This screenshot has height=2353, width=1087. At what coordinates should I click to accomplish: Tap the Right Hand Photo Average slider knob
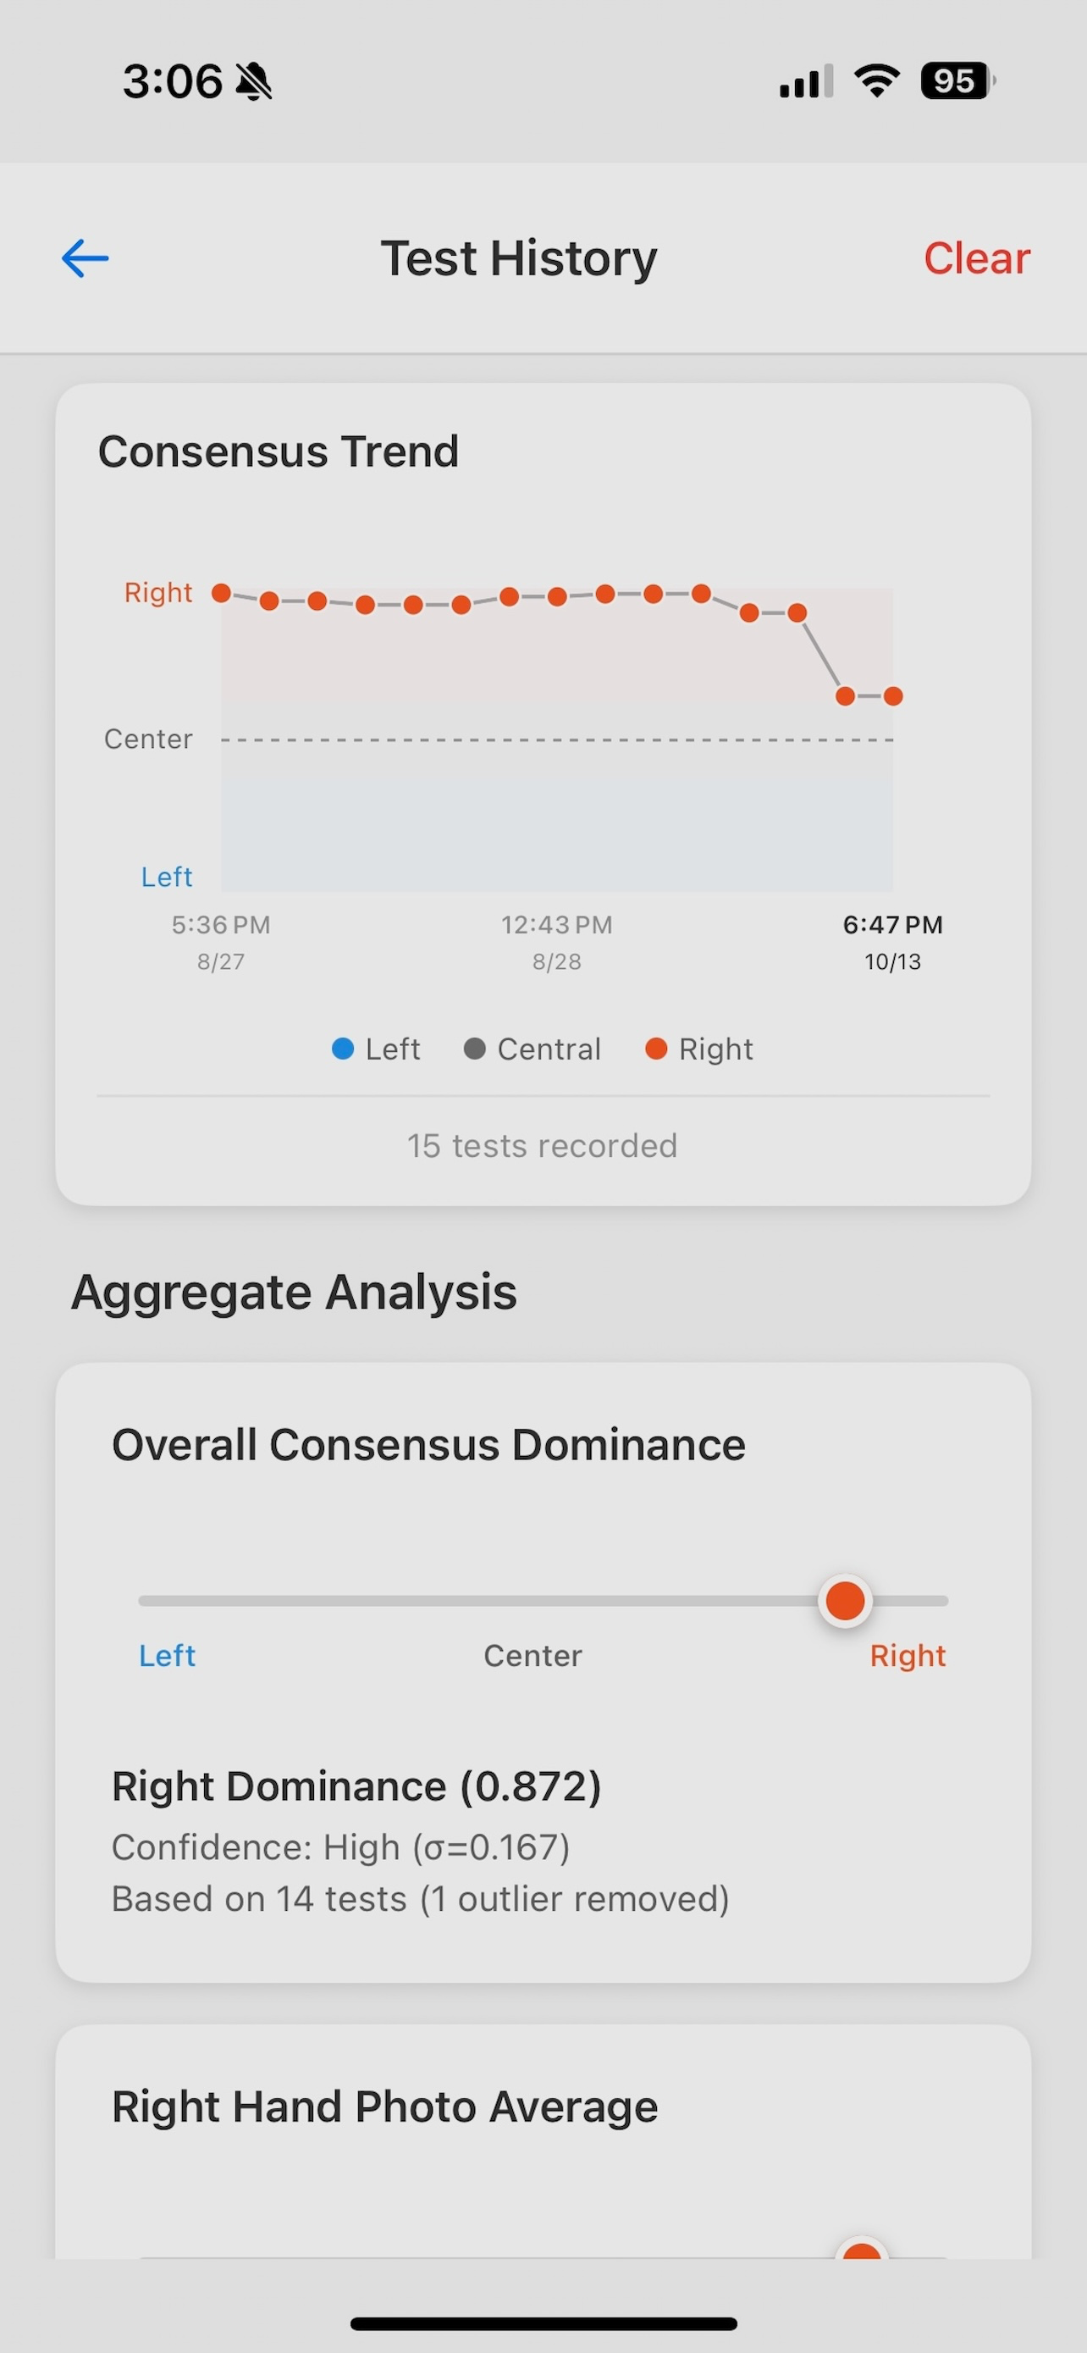click(862, 2249)
